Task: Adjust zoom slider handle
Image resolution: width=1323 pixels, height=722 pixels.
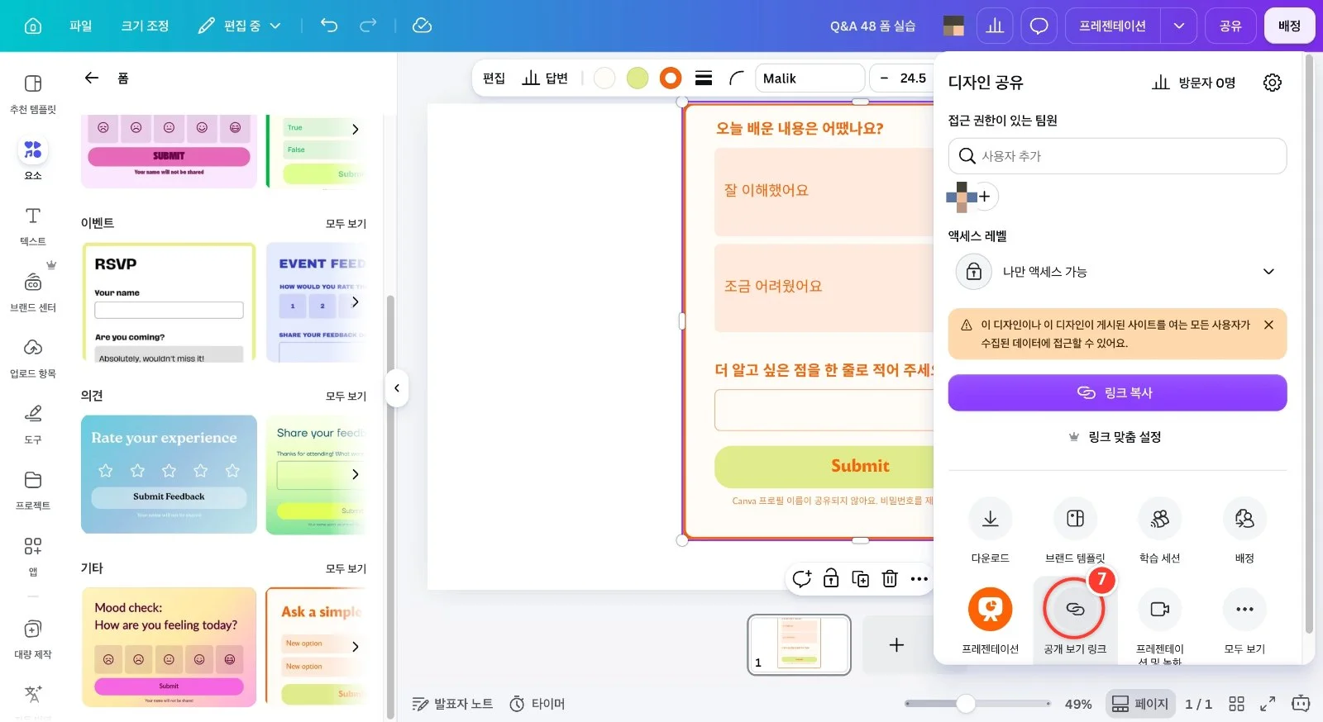Action: click(966, 704)
